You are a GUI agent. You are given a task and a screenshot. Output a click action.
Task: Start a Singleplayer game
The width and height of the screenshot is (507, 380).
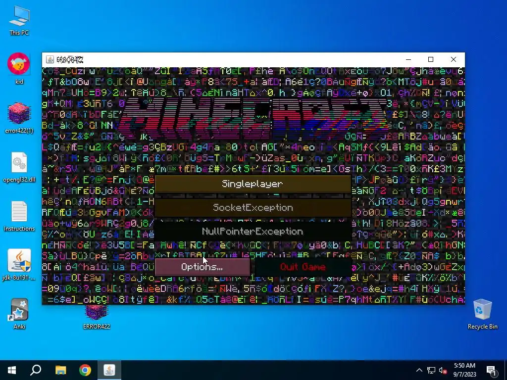coord(253,184)
